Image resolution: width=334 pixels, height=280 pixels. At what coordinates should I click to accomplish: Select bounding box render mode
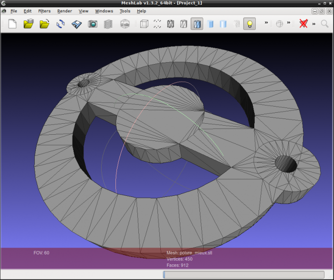coord(144,23)
